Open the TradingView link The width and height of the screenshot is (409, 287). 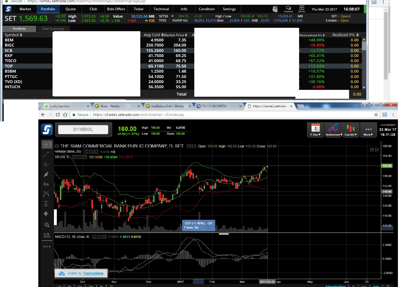(x=93, y=273)
